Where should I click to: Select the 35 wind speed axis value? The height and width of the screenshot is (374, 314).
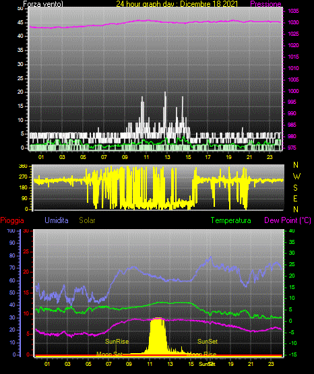point(20,51)
